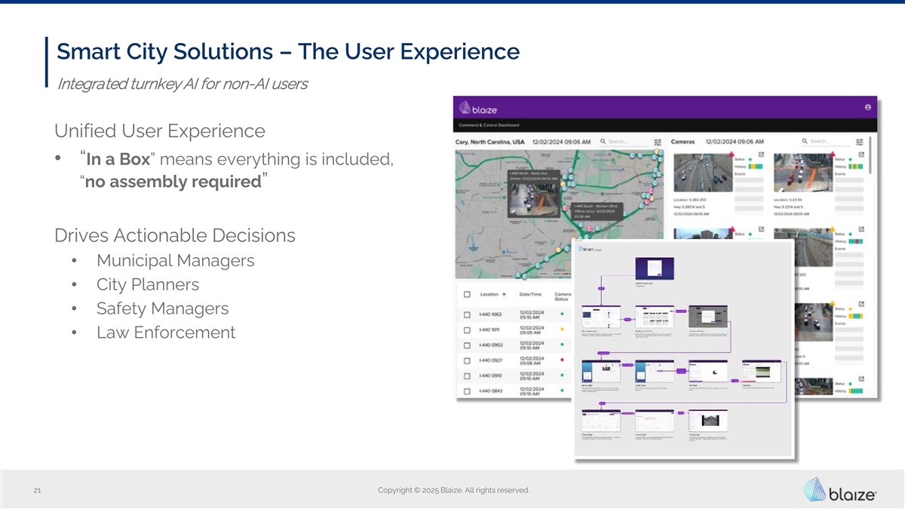Click Cary, North Carolina, USA heading
This screenshot has width=905, height=509.
489,142
